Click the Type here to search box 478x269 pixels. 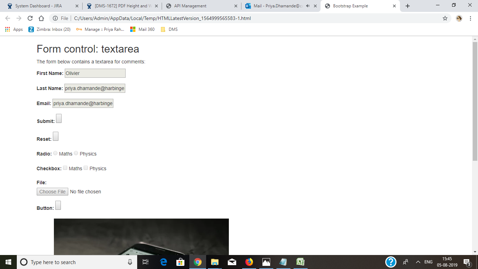point(77,262)
